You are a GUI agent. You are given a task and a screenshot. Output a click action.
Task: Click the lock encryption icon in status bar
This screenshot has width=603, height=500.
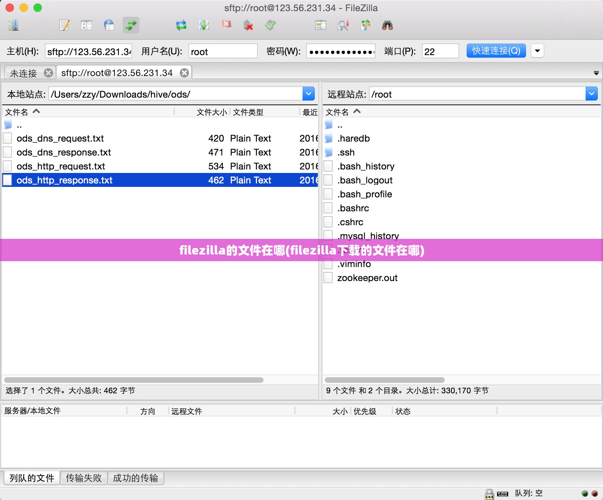[489, 494]
